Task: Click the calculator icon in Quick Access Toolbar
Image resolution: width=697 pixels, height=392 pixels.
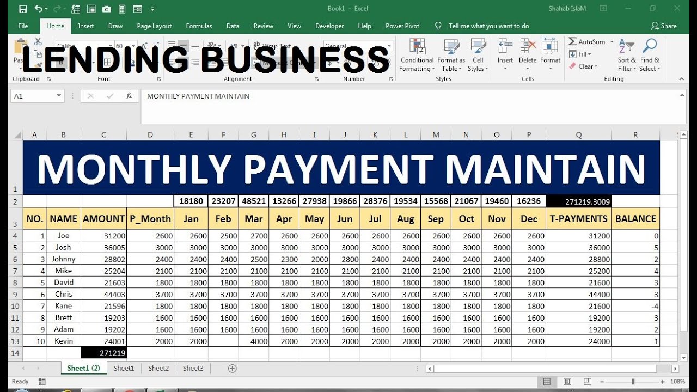Action: (x=122, y=9)
